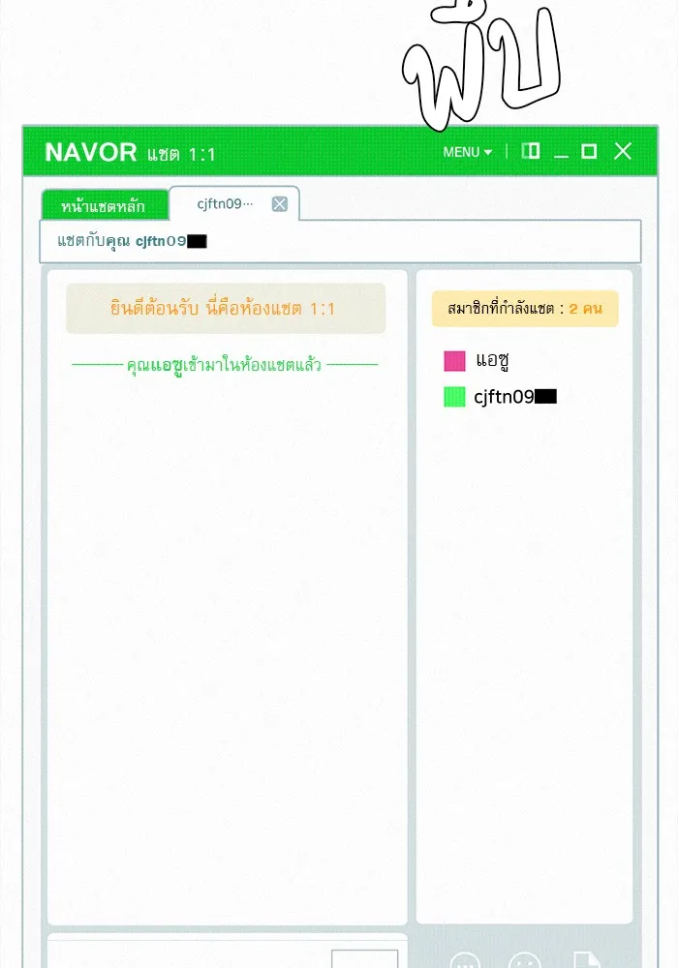The image size is (678, 968).
Task: Open the MENU dropdown in title bar
Action: [468, 152]
